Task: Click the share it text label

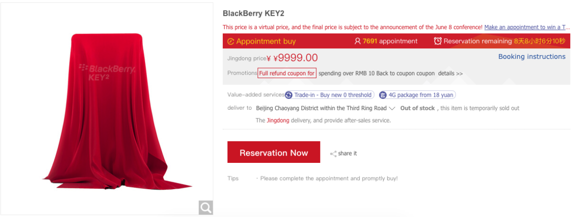Action: pos(347,154)
